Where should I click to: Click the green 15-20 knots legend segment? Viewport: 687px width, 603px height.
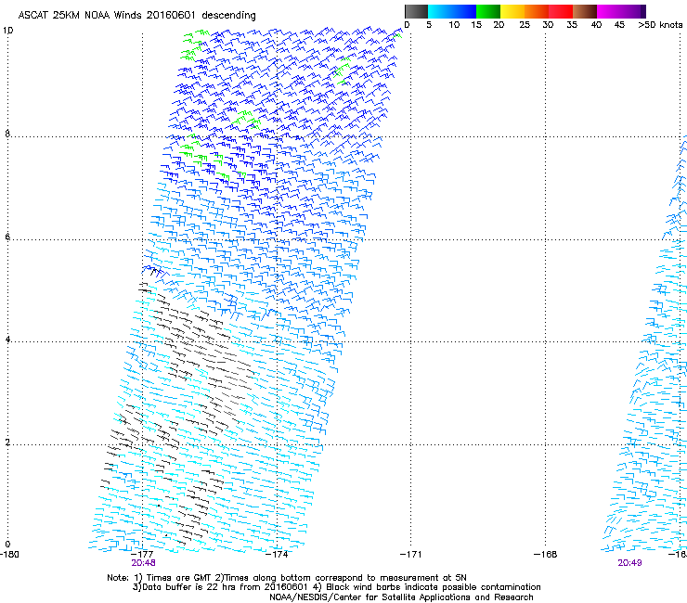[488, 11]
